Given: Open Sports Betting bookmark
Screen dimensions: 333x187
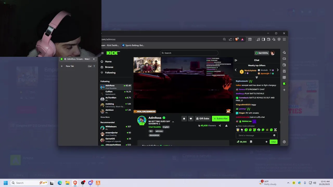Looking at the screenshot, I should (133, 45).
